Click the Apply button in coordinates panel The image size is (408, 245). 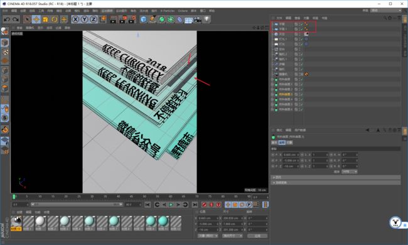pos(257,236)
